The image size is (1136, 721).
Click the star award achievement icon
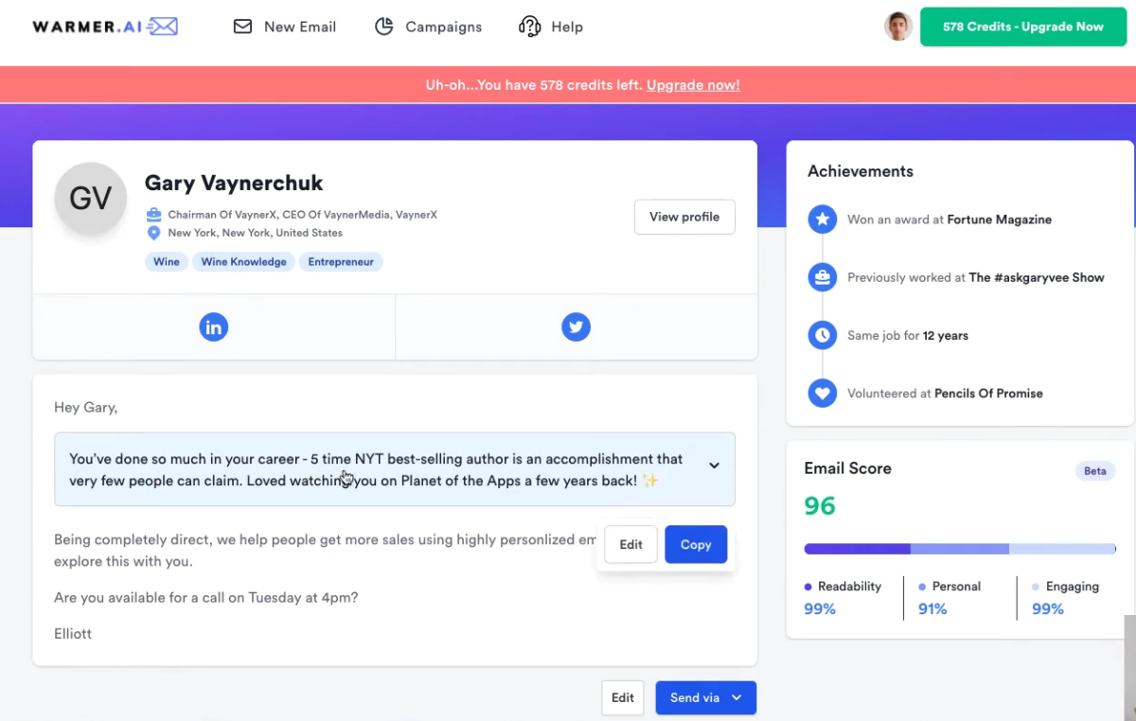[823, 220]
